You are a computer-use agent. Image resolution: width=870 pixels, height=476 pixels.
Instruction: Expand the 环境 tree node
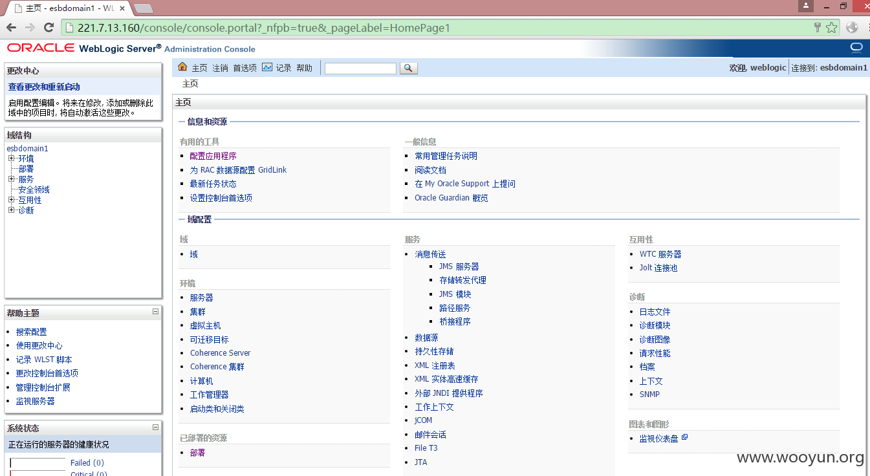[11, 158]
